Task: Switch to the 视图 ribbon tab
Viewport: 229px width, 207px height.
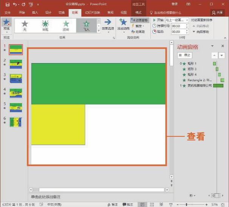Action: click(x=124, y=12)
